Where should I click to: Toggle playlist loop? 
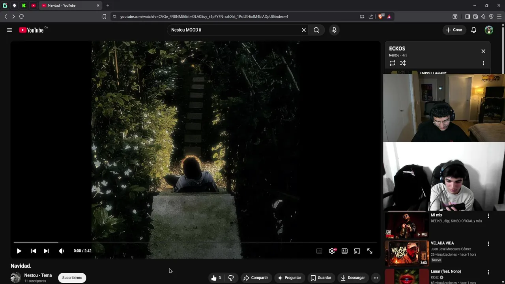pyautogui.click(x=392, y=63)
